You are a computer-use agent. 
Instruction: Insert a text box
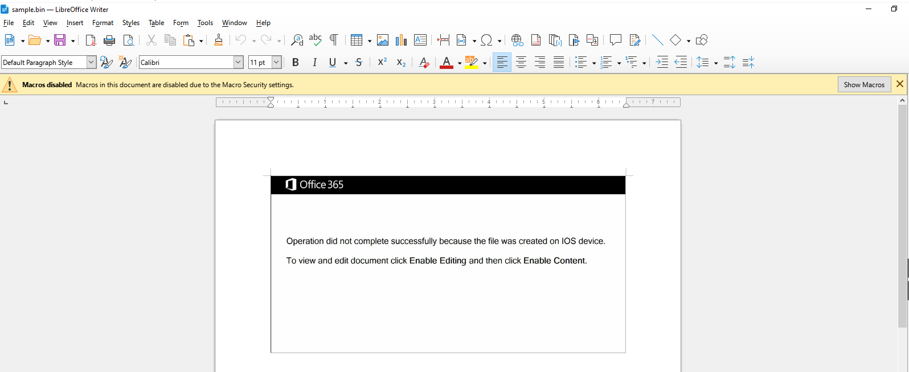[x=420, y=40]
